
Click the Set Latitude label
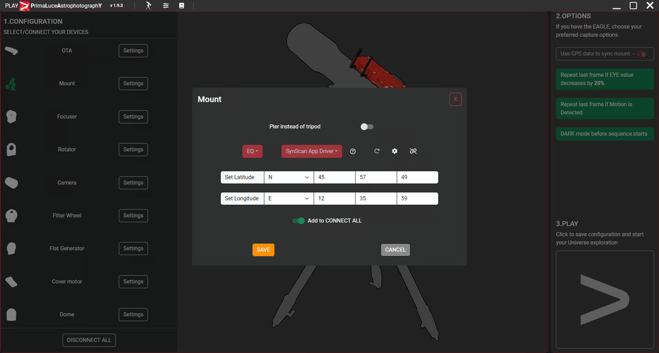coord(242,177)
